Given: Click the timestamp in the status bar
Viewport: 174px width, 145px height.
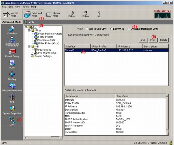Looking at the screenshot, I should 150,143.
